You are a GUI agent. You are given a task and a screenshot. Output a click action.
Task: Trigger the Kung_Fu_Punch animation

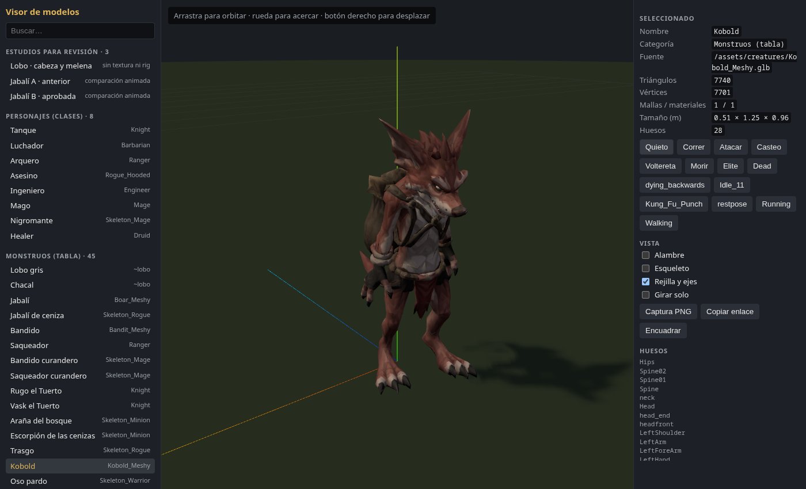[x=674, y=204]
